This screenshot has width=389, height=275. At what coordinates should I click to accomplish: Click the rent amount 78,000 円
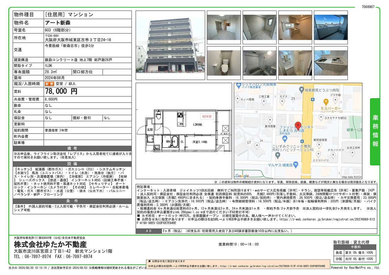61,91
